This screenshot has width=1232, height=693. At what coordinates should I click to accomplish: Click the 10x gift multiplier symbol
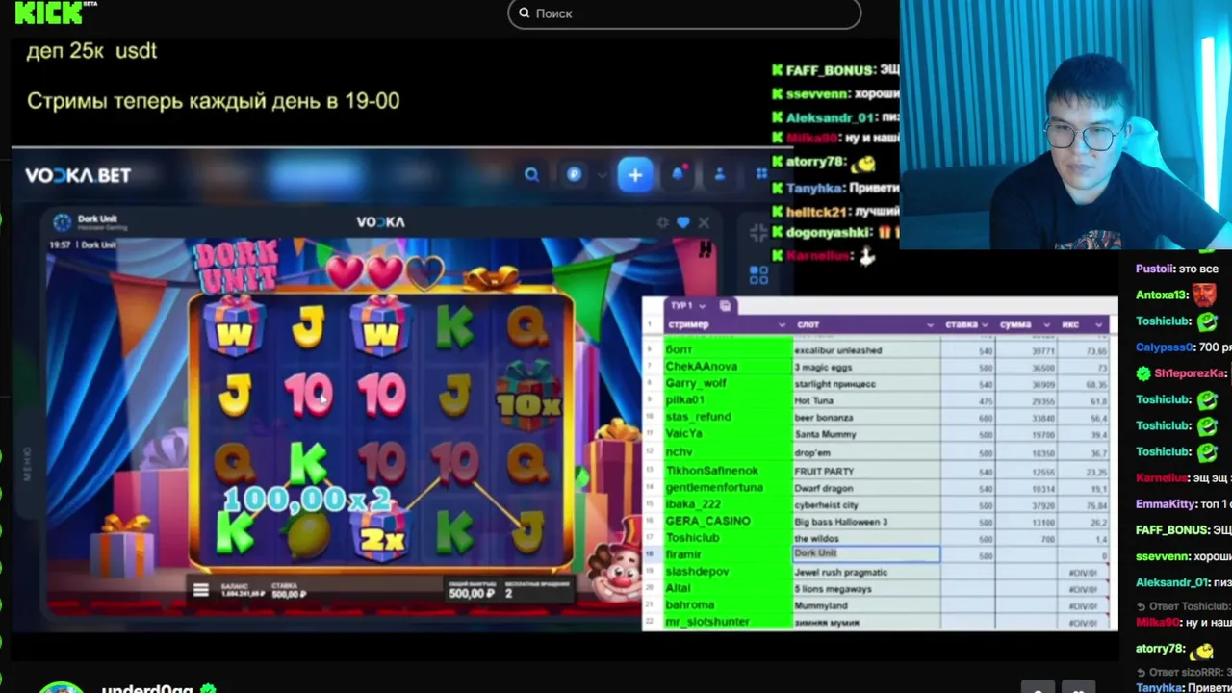click(x=527, y=395)
